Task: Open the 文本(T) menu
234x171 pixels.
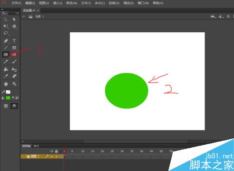Action: pos(86,3)
